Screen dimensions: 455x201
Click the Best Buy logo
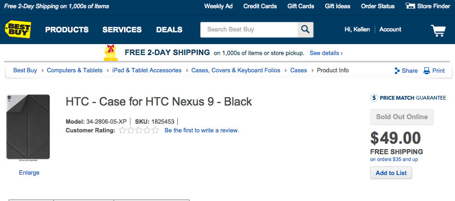pyautogui.click(x=18, y=29)
